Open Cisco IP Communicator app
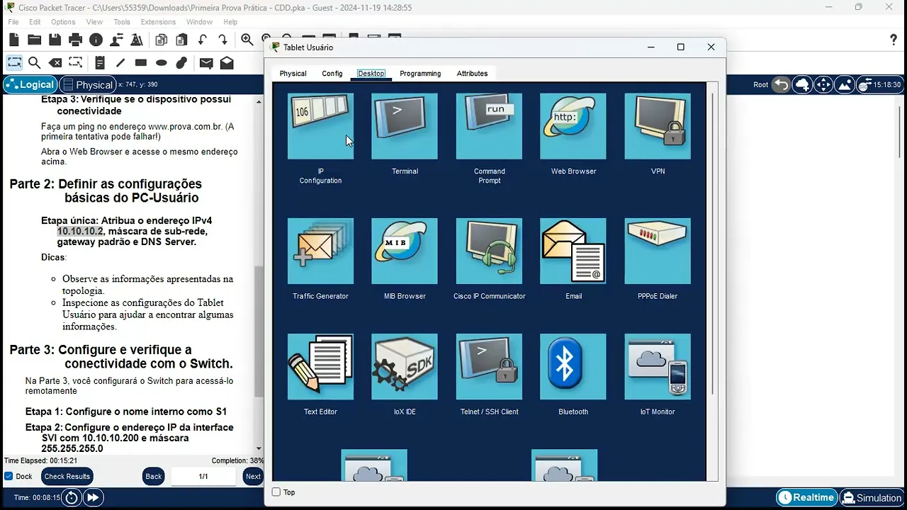The image size is (907, 510). 489,251
